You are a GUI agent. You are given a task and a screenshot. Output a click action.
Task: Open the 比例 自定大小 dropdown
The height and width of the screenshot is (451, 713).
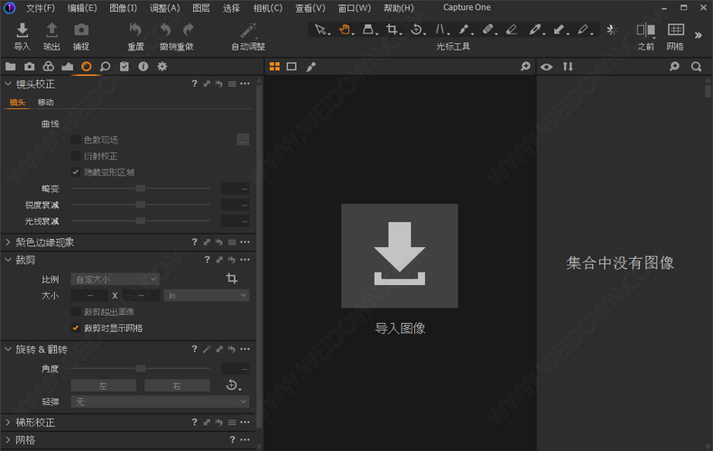(x=115, y=279)
